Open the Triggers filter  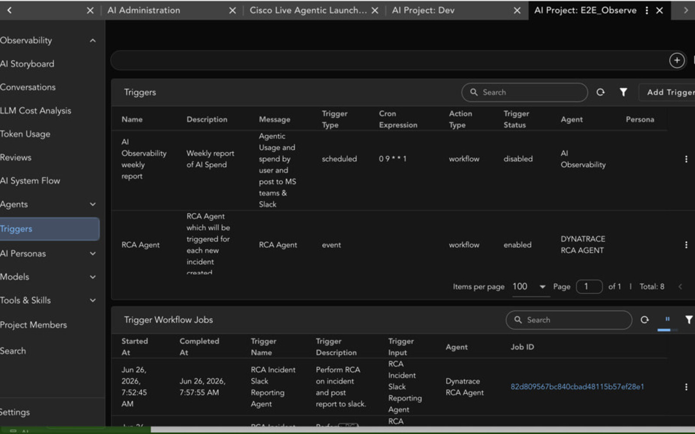pyautogui.click(x=623, y=92)
